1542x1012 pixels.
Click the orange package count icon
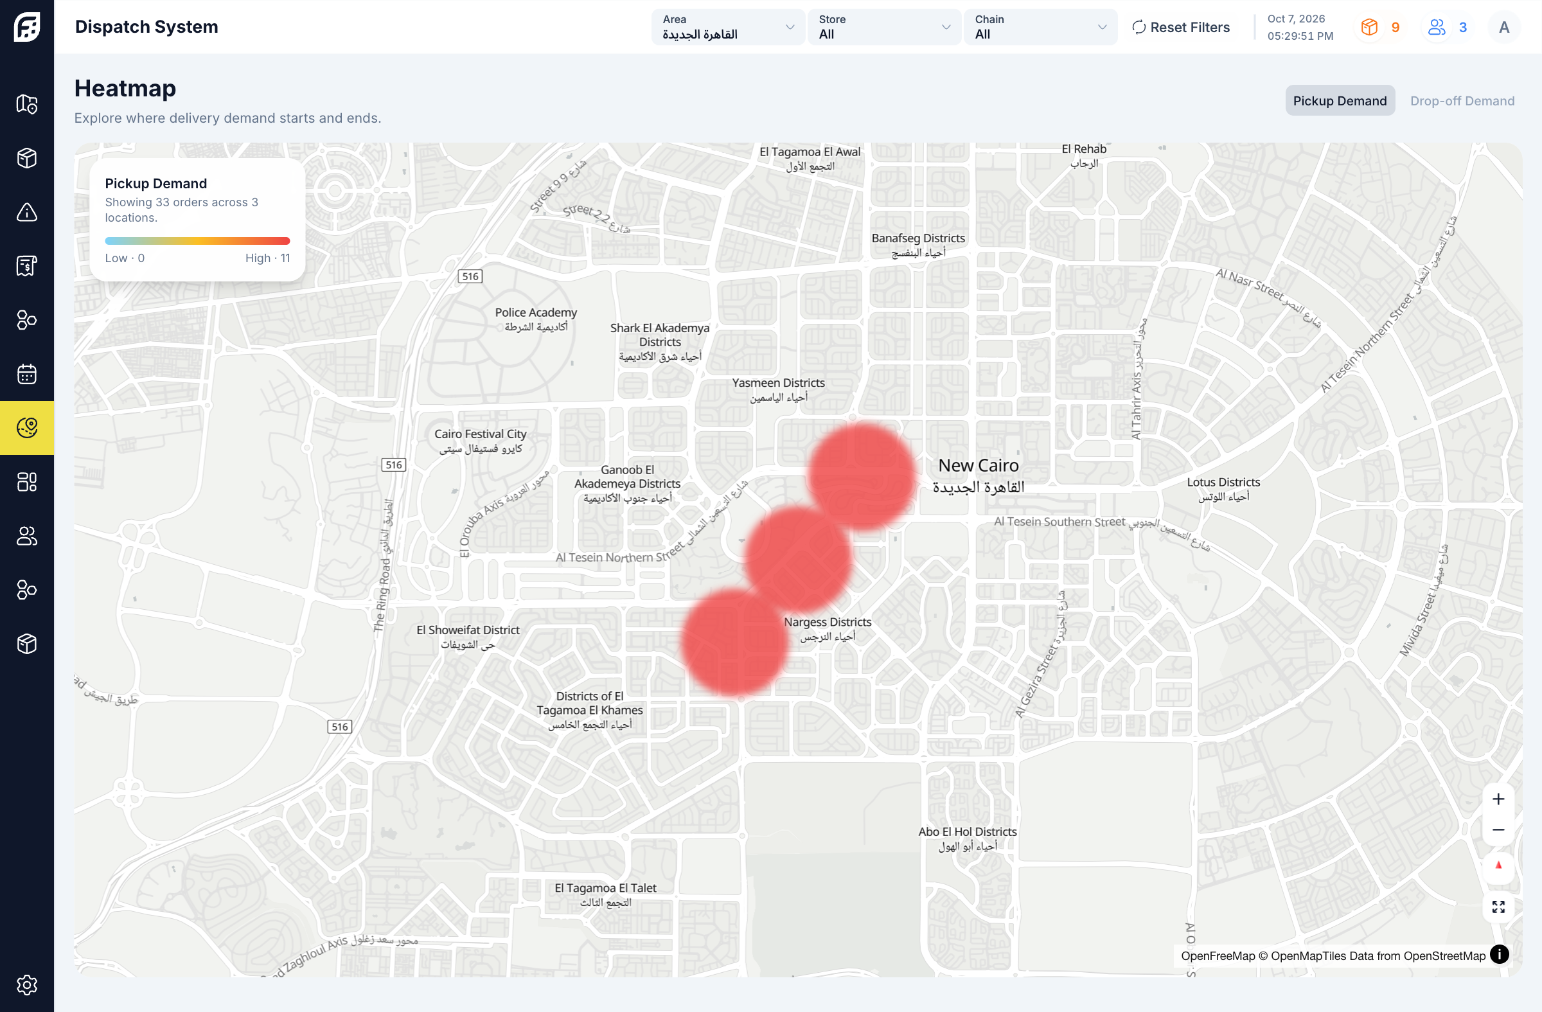click(x=1369, y=27)
